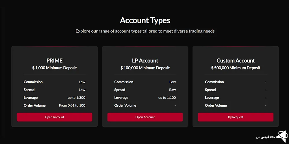Image resolution: width=289 pixels, height=144 pixels.
Task: Click the Raw spread value in LP Account
Action: (173, 90)
